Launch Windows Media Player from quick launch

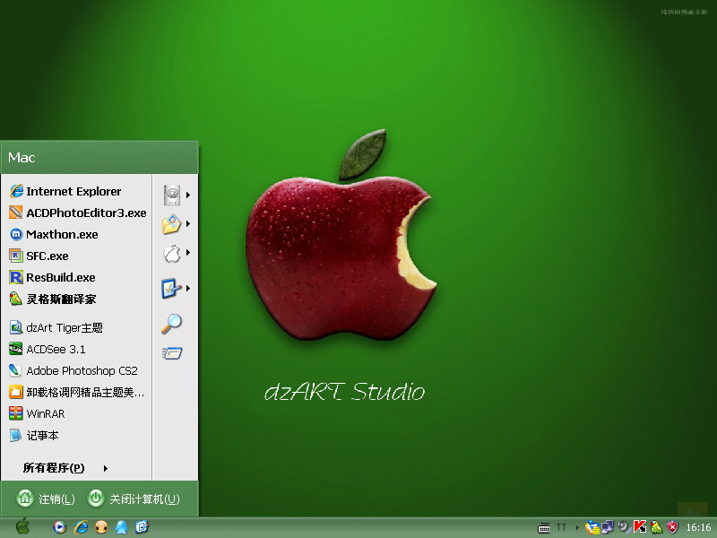[x=59, y=527]
